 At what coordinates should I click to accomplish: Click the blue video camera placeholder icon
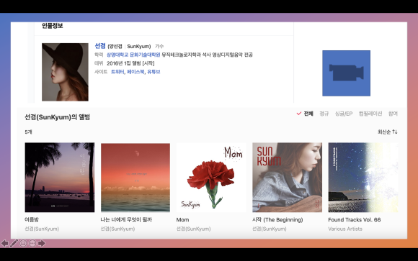346,73
